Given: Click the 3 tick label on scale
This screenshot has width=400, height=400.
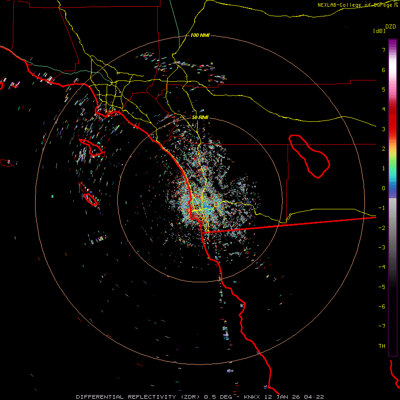Looking at the screenshot, I should tap(384, 129).
